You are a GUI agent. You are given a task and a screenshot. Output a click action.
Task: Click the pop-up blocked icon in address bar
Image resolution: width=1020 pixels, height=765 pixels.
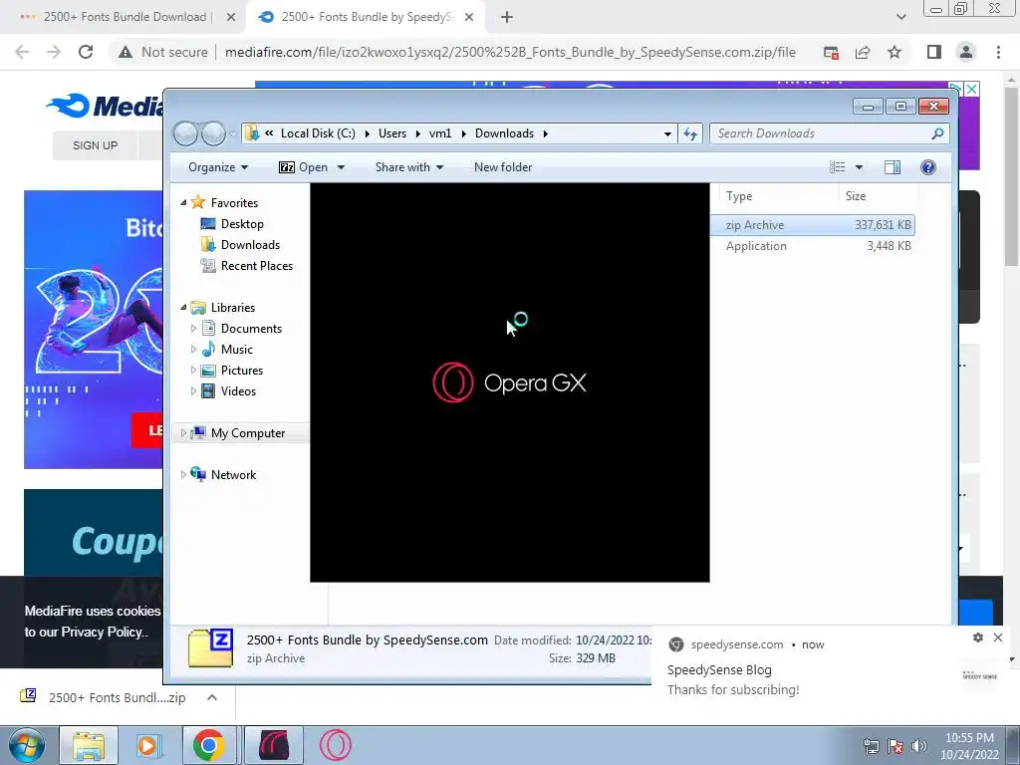click(x=831, y=52)
